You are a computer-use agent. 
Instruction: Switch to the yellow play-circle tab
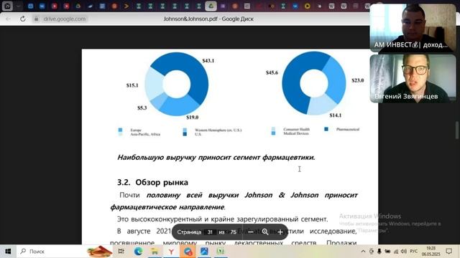point(307,6)
